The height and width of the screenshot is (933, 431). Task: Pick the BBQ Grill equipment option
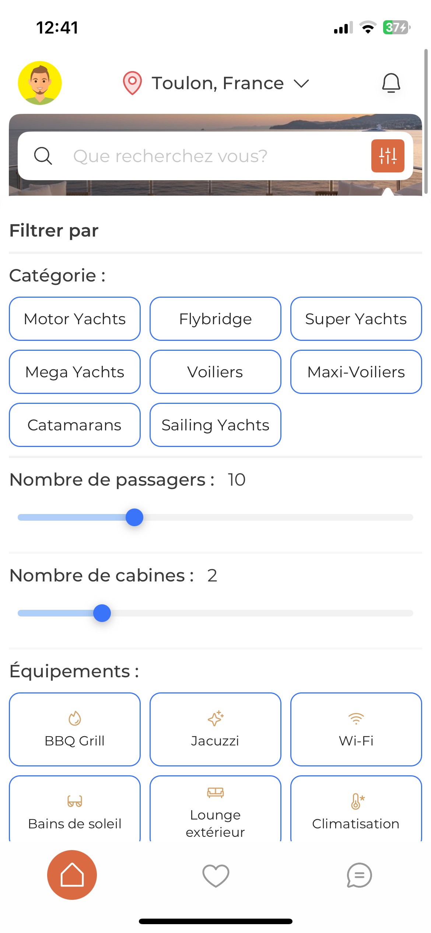[x=75, y=729]
